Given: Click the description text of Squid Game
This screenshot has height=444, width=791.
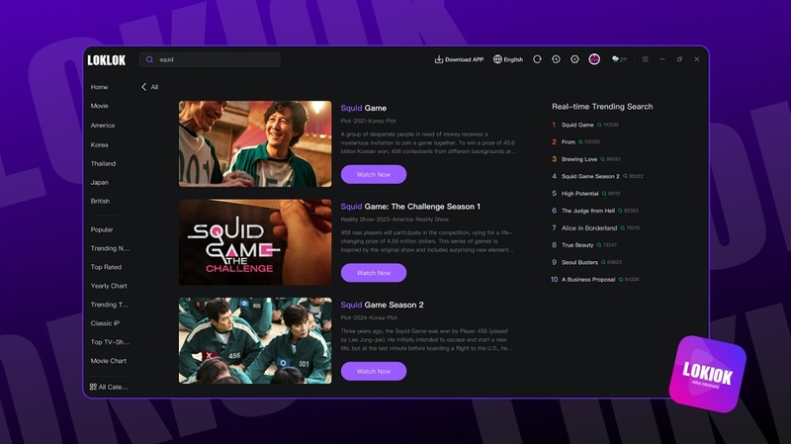Looking at the screenshot, I should (428, 142).
